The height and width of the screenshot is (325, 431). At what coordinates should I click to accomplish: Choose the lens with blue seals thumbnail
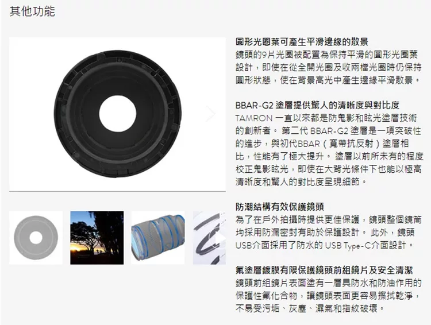point(158,238)
